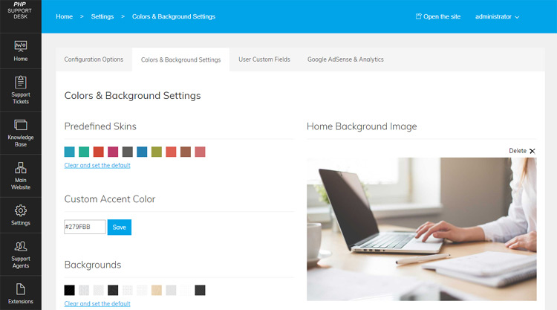Click Home breadcrumb link
Image resolution: width=557 pixels, height=310 pixels.
pyautogui.click(x=65, y=16)
